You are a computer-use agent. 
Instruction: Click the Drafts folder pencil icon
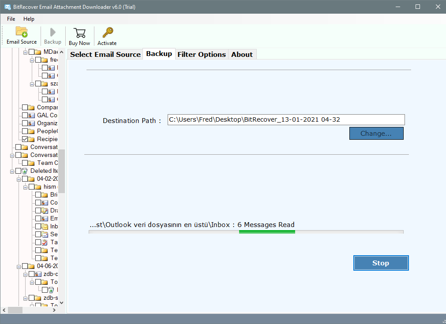click(x=45, y=211)
